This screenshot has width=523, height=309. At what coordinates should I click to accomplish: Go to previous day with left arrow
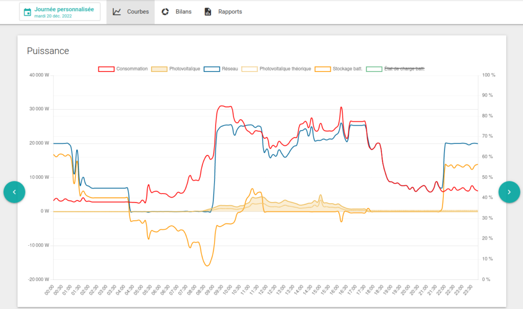click(14, 192)
